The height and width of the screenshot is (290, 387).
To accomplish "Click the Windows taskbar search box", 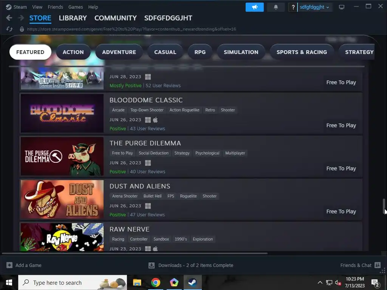I will click(x=73, y=282).
